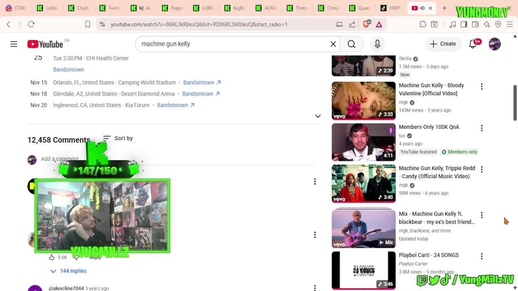
Task: Open options for Candy music video
Action: [482, 169]
